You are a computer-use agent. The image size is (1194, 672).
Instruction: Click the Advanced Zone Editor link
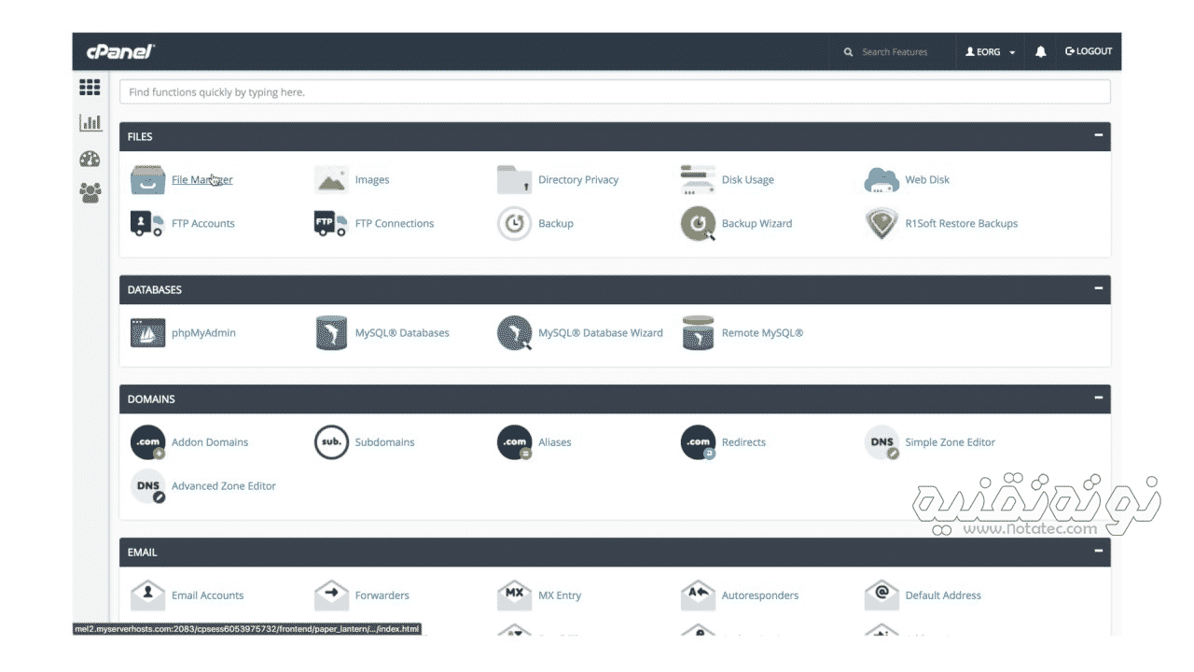click(224, 486)
